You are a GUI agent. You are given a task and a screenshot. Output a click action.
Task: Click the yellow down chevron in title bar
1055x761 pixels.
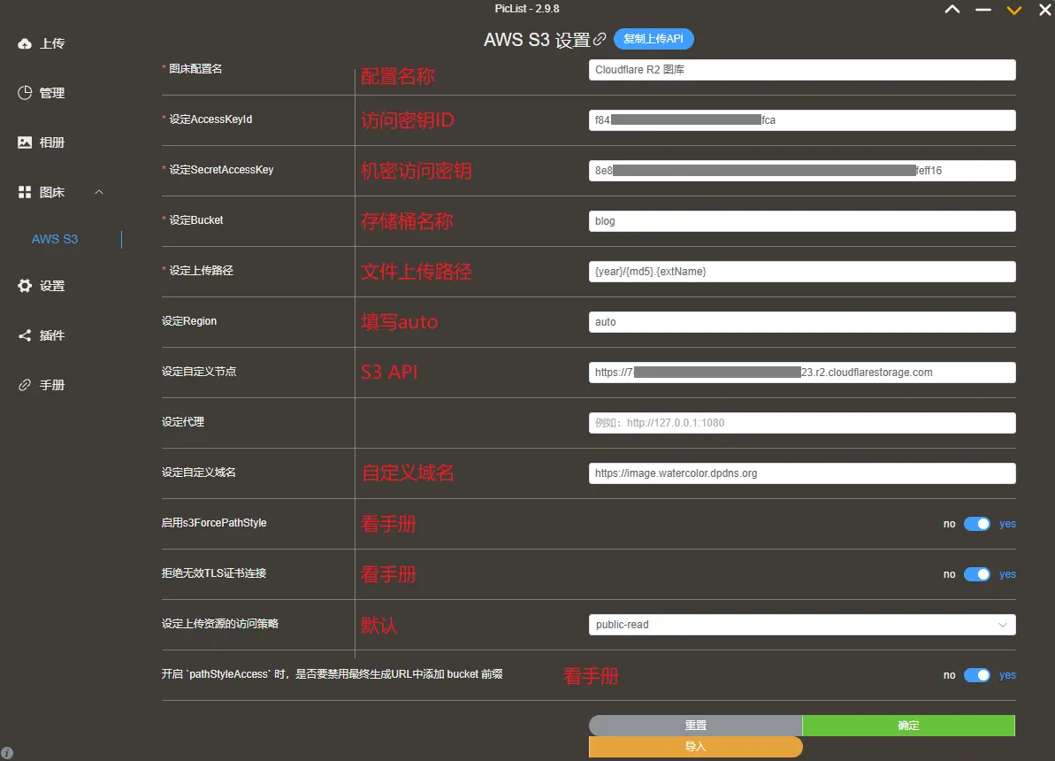pyautogui.click(x=1013, y=10)
